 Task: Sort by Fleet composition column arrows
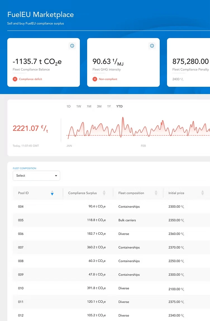coord(156,193)
